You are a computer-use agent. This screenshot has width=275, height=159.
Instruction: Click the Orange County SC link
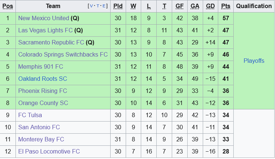[x=43, y=103]
